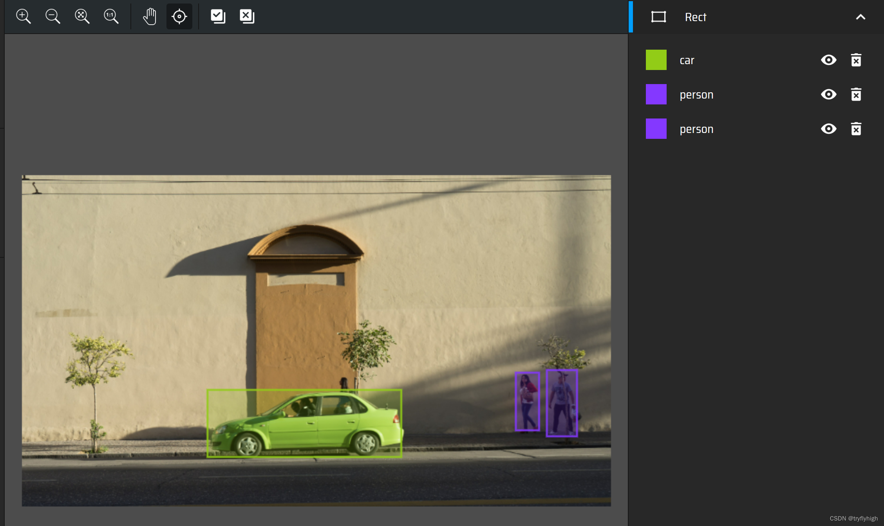Click the accept all labels checkmark icon
Viewport: 884px width, 526px height.
(218, 16)
